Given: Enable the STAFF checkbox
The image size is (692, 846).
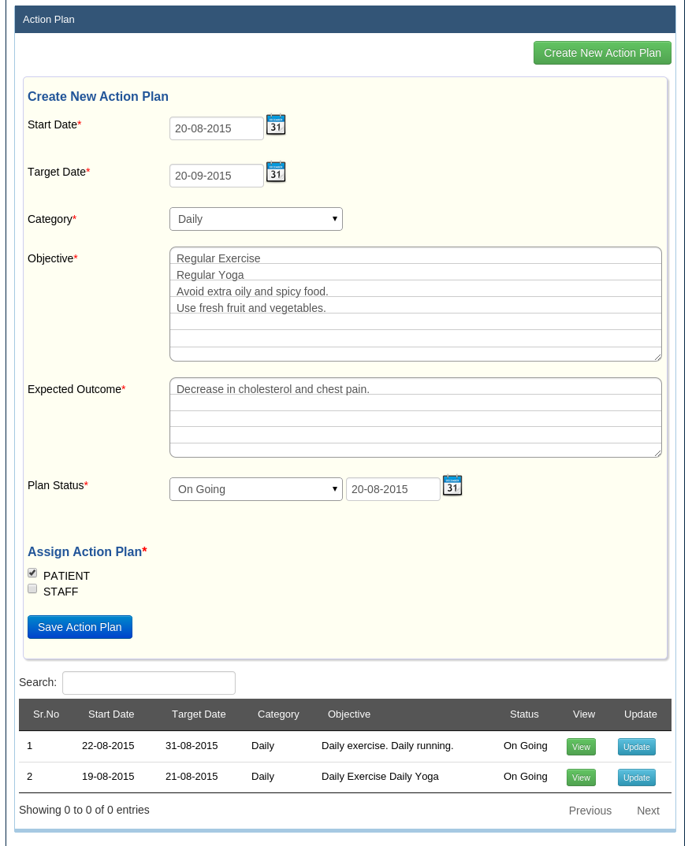Looking at the screenshot, I should 32,588.
